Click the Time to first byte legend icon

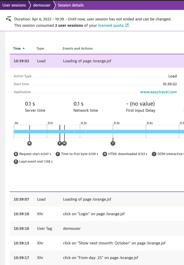58,154
